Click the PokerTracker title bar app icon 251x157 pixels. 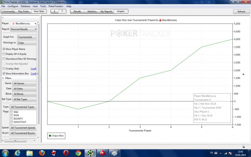[x=1, y=2]
